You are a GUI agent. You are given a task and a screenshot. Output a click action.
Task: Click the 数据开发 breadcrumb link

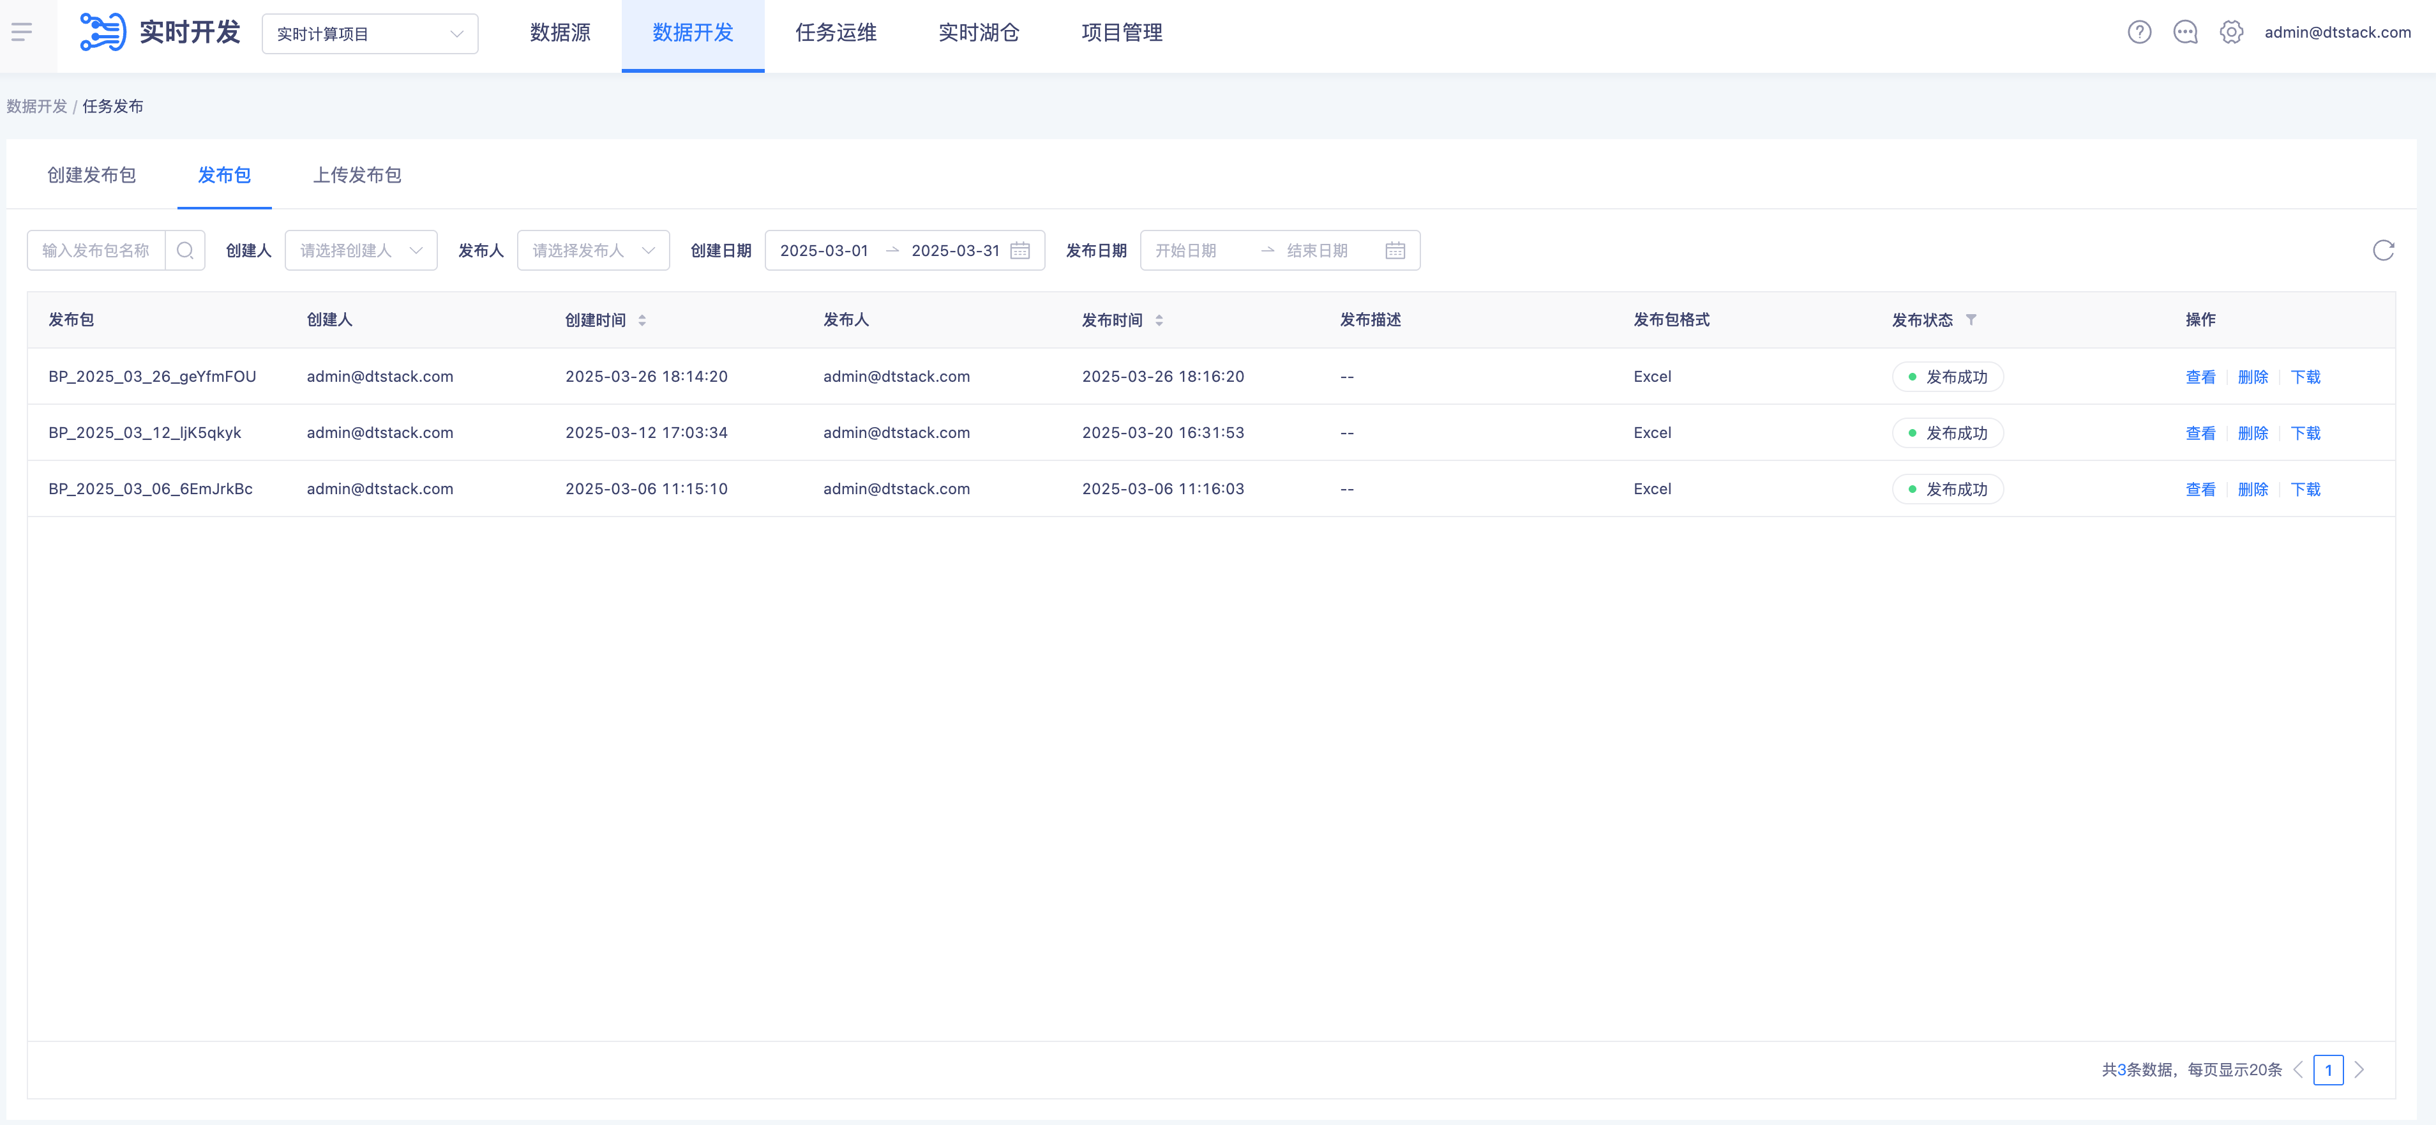pyautogui.click(x=37, y=106)
